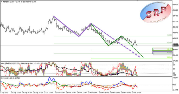Click the 2 Dec 23:00 date label
The image size is (179, 94).
click(137, 92)
